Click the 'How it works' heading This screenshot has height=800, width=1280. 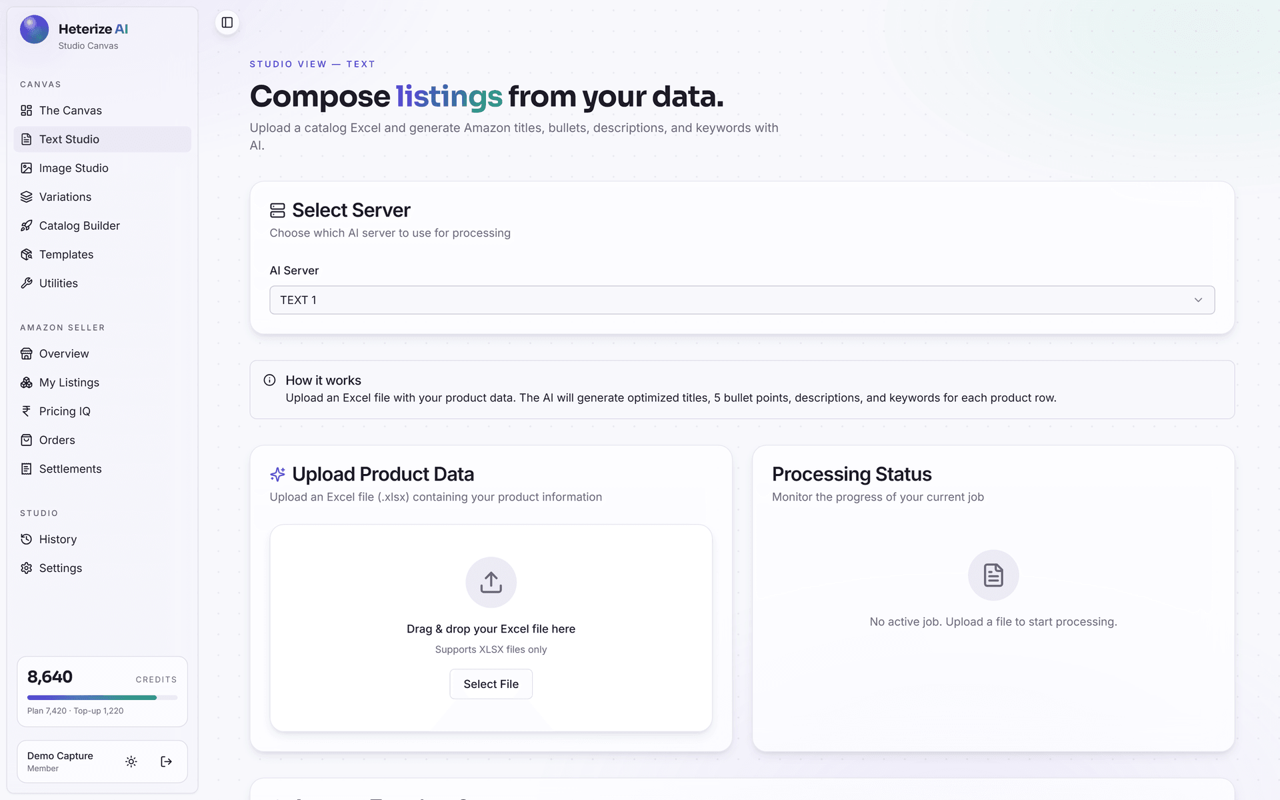(323, 380)
